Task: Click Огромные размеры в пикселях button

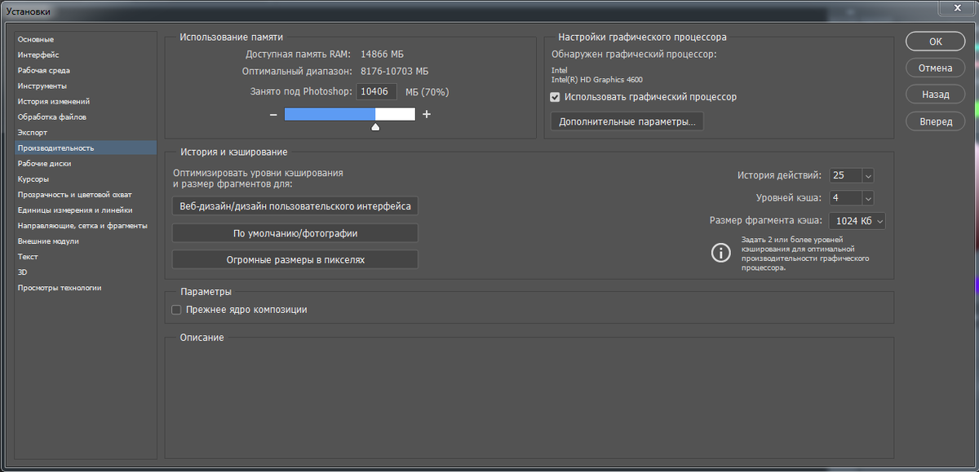Action: tap(295, 260)
